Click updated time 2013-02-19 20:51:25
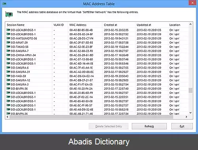Screen dimensions: 198x150 149,76
